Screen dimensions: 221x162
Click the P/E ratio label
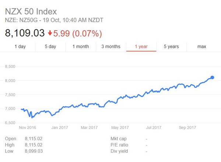pyautogui.click(x=119, y=145)
